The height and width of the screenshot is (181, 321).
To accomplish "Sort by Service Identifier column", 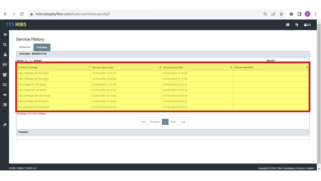I will coord(271,67).
